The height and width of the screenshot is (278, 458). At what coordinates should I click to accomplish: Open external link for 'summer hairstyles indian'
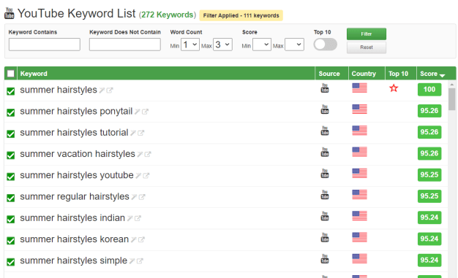138,218
